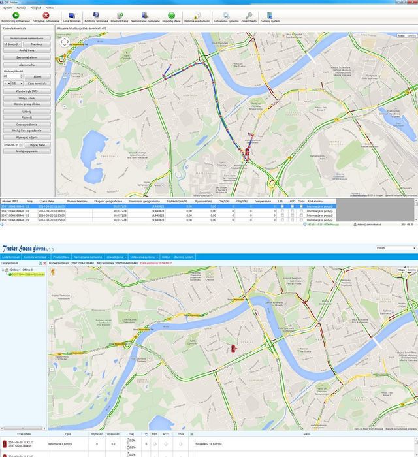Click the red close icon in Lista terminali panel
Image resolution: width=418 pixels, height=457 pixels.
point(44,264)
